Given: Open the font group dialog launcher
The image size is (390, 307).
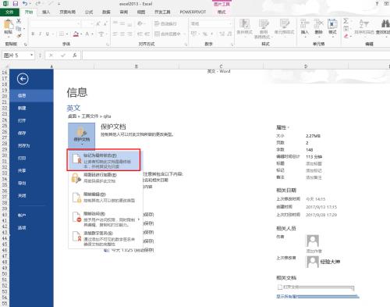Looking at the screenshot, I should tap(108, 45).
